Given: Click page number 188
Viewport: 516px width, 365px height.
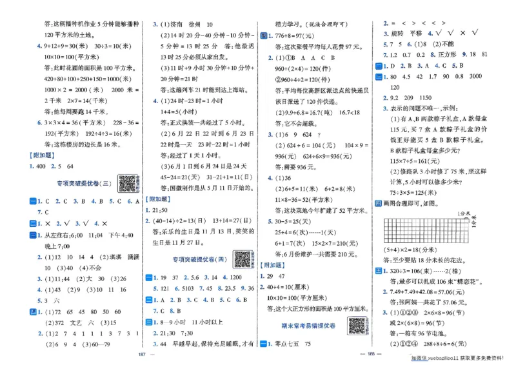Looking at the screenshot, I should click(372, 354).
